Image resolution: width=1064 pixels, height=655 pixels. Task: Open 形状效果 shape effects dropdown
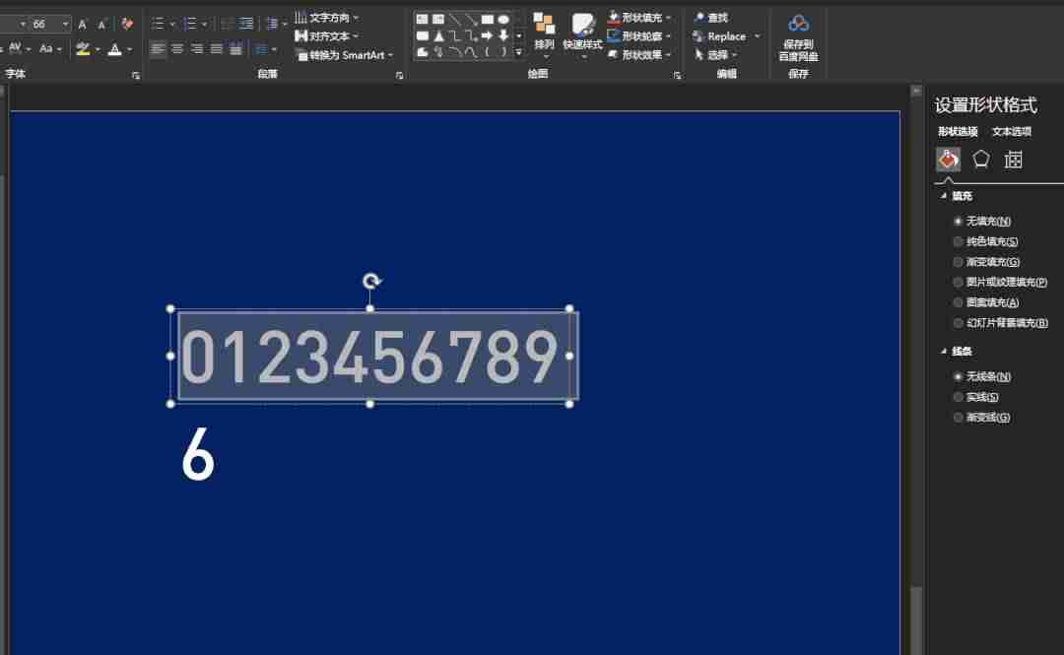tap(638, 55)
